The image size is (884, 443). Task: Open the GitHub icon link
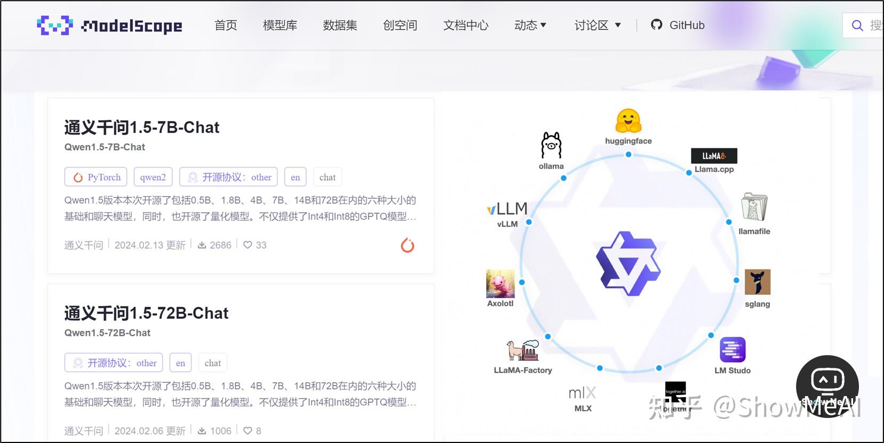click(x=656, y=25)
